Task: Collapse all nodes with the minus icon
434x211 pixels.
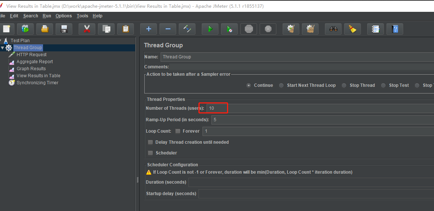Action: coord(168,29)
